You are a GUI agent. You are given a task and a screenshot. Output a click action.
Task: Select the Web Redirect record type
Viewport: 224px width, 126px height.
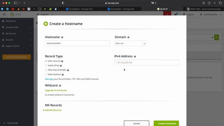coord(46,75)
